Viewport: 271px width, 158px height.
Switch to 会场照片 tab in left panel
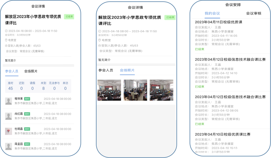[31, 71]
